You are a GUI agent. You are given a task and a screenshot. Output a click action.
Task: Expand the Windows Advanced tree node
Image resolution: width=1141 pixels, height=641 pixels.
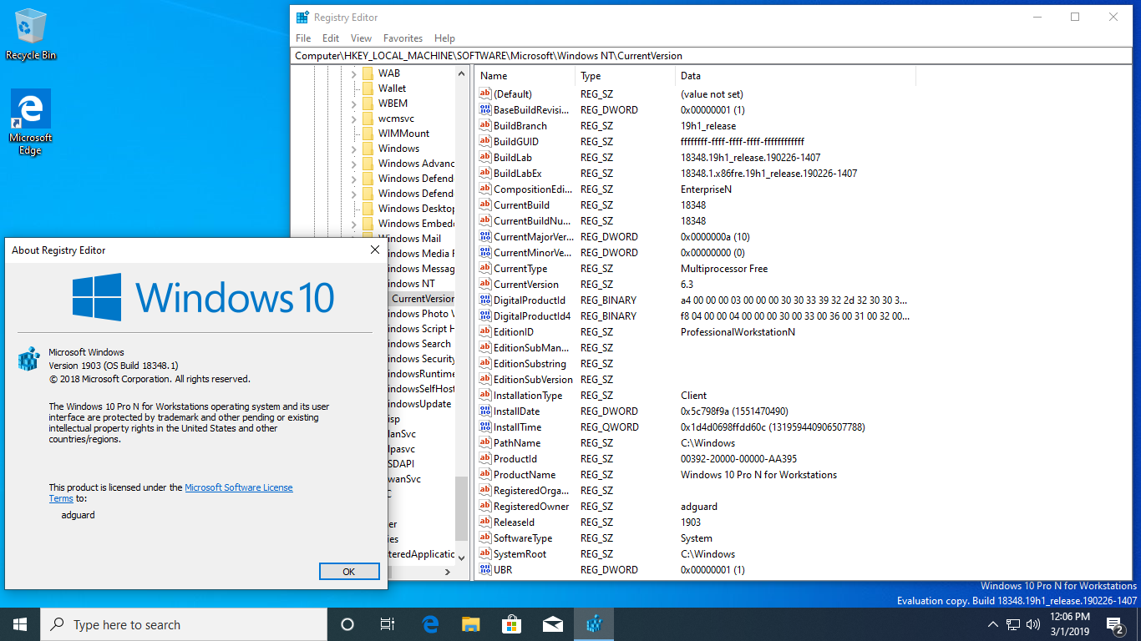[x=354, y=164]
